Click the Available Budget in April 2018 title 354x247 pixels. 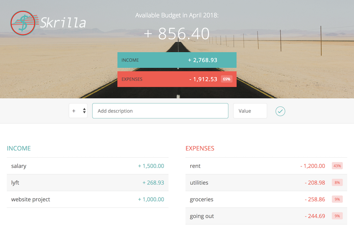tap(177, 15)
